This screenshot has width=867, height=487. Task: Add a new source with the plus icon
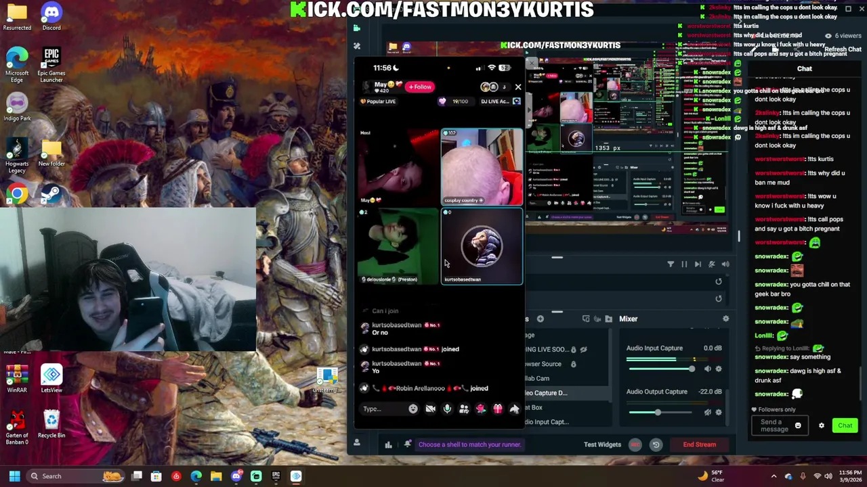(x=541, y=319)
